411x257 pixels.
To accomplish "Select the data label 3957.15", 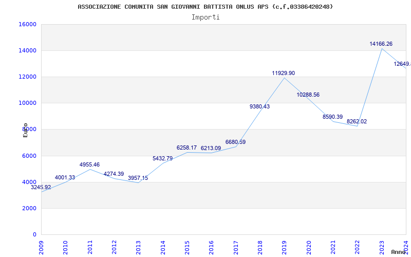I will coord(138,178).
